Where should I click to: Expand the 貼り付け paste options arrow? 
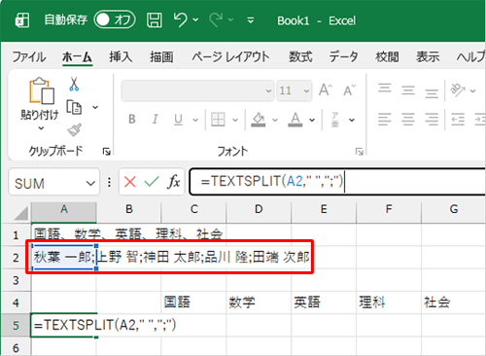coord(41,128)
